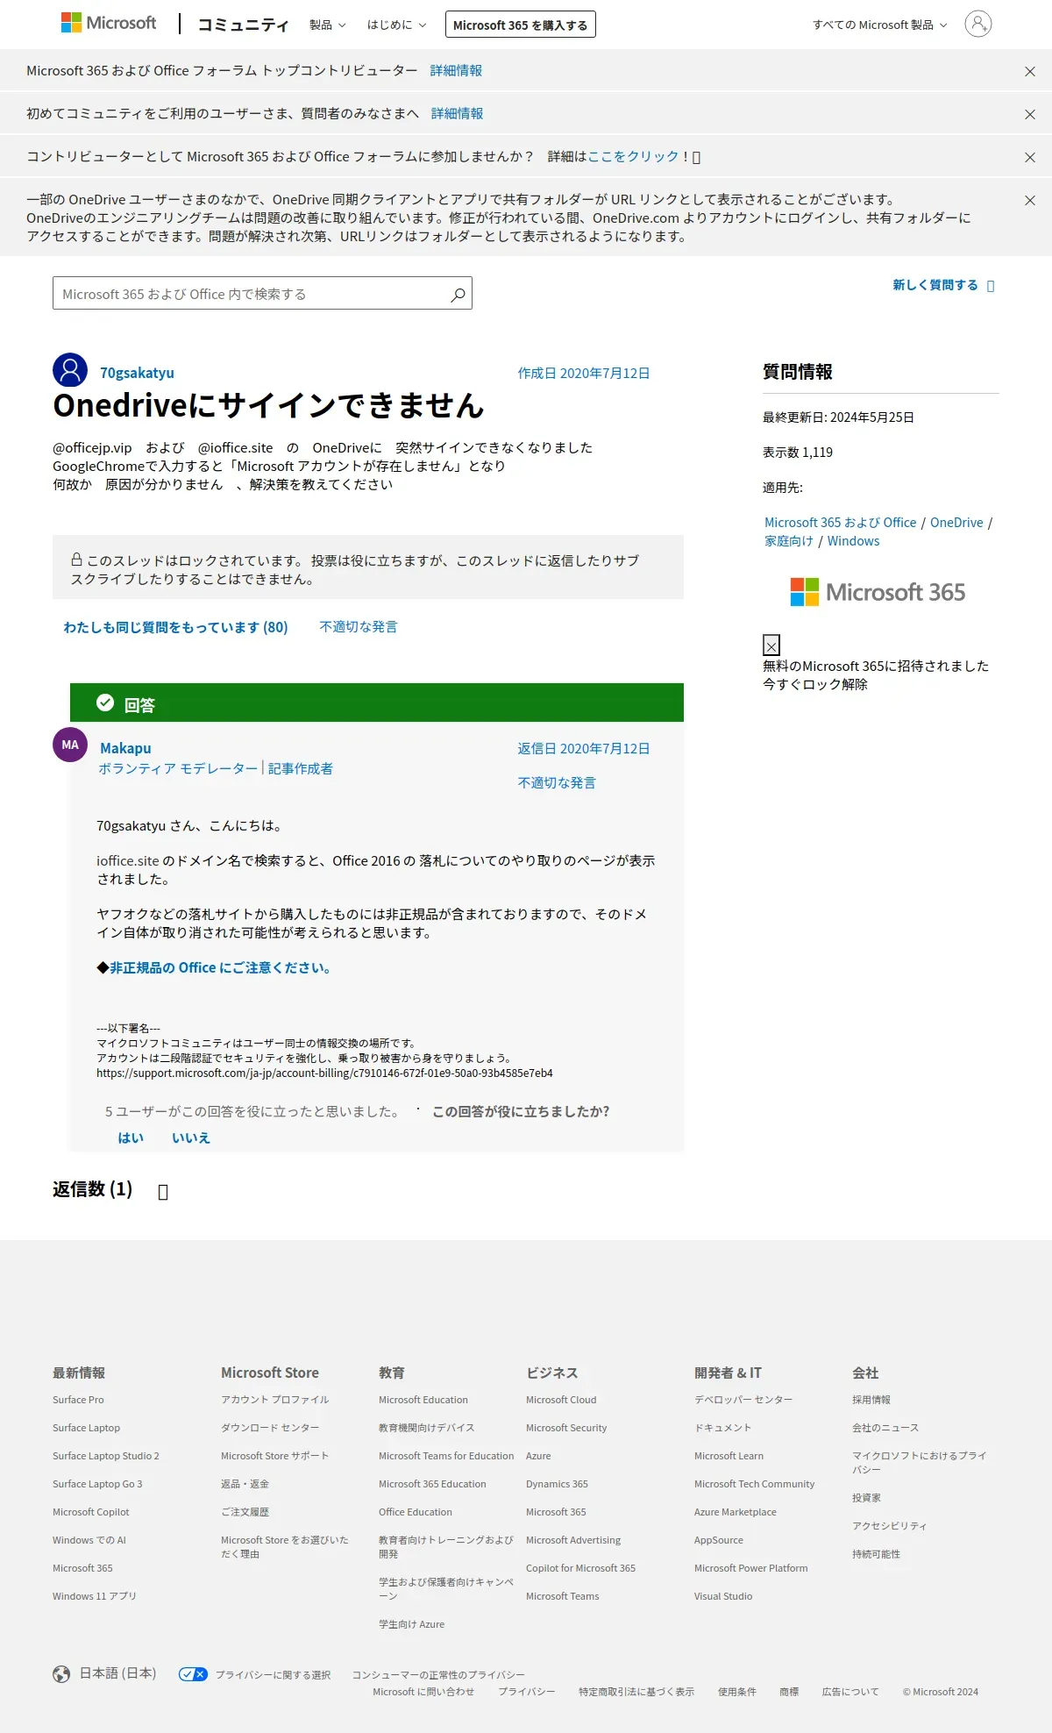Click the ここをクリック link

pos(633,157)
